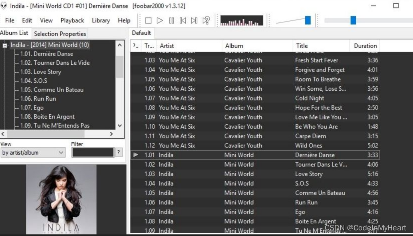Select playlist row Hope For the Best
This screenshot has height=236, width=413.
click(x=255, y=108)
